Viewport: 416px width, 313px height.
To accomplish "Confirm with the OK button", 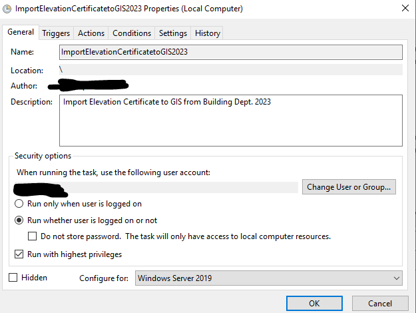I will tap(314, 303).
